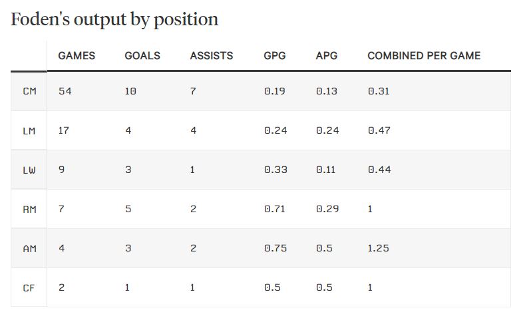Viewport: 529px width, 320px height.
Task: Click the 54 games cell
Action: point(65,91)
